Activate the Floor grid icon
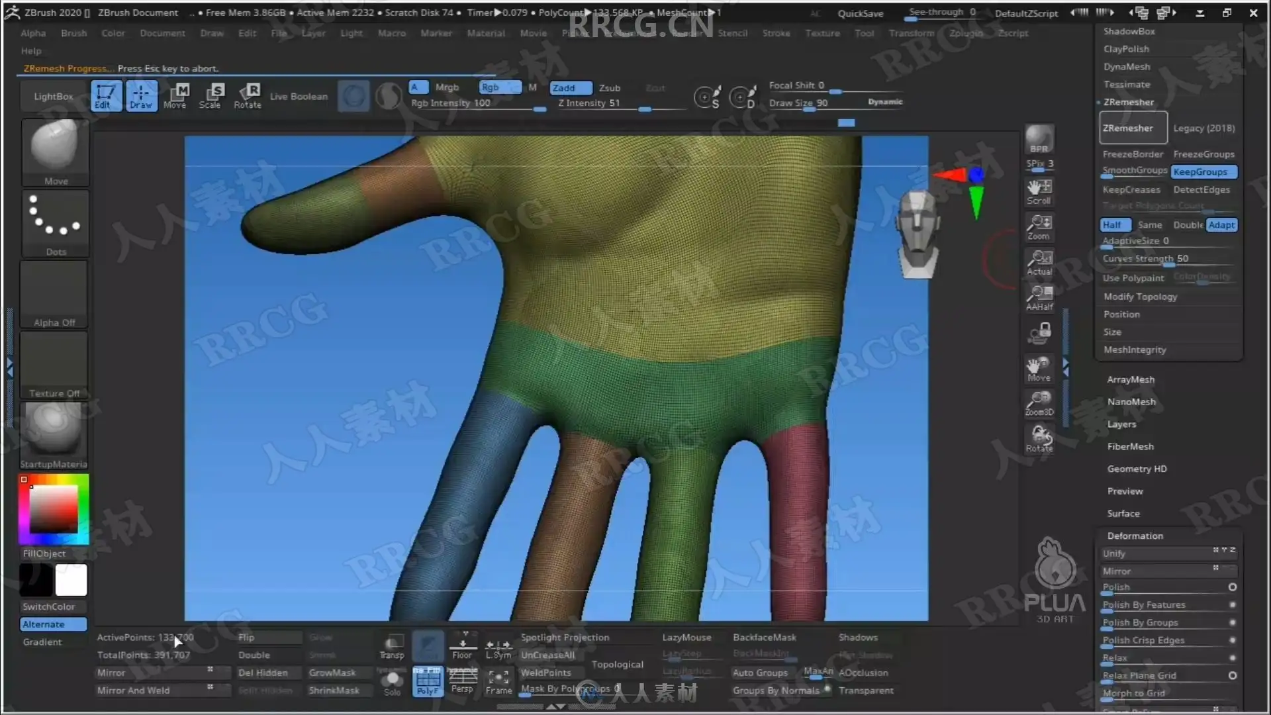 [x=462, y=645]
